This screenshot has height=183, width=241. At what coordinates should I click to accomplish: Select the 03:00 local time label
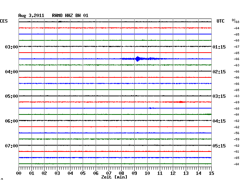click(x=11, y=47)
